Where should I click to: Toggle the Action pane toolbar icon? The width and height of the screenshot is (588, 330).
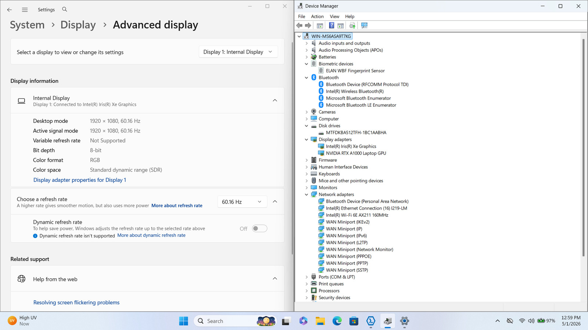pos(341,26)
